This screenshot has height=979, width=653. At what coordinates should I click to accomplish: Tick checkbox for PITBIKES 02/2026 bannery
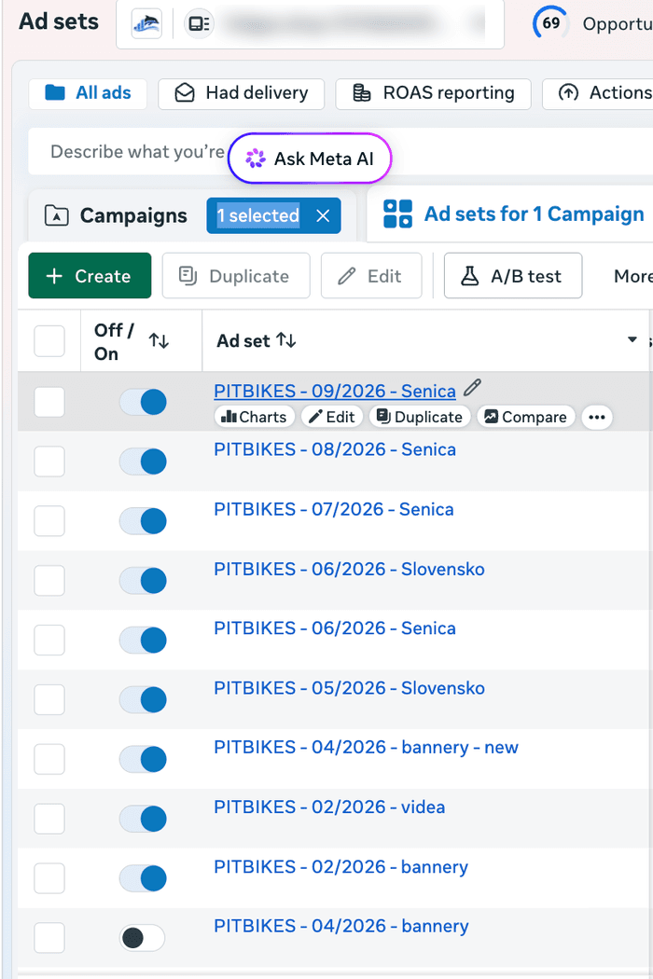[x=49, y=878]
